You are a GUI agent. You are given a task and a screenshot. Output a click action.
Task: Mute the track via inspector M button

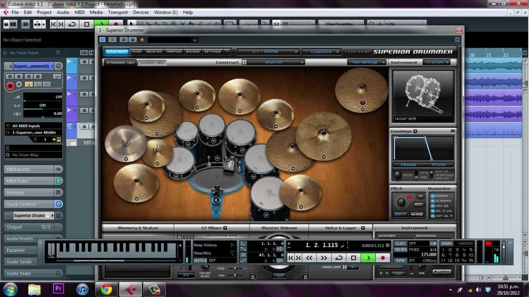[x=10, y=76]
